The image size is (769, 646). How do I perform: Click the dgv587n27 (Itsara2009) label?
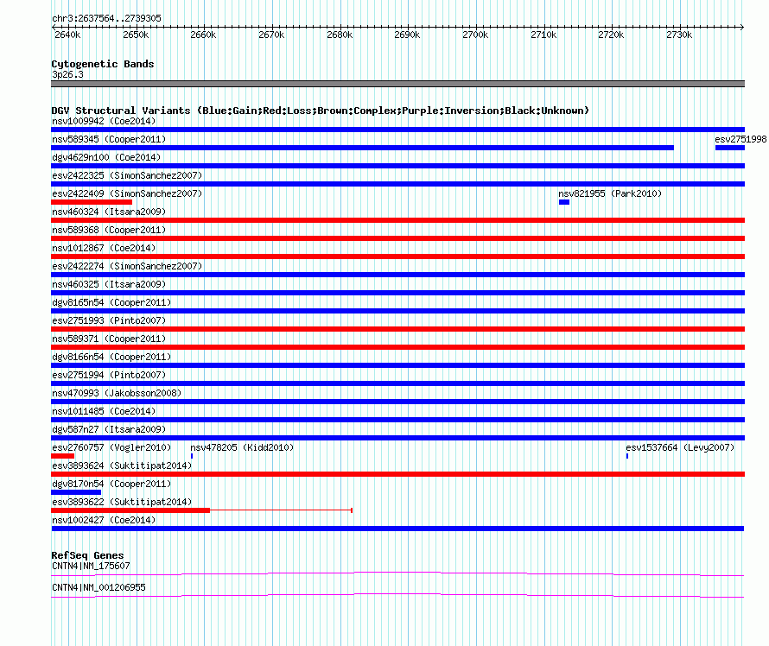[x=109, y=429]
